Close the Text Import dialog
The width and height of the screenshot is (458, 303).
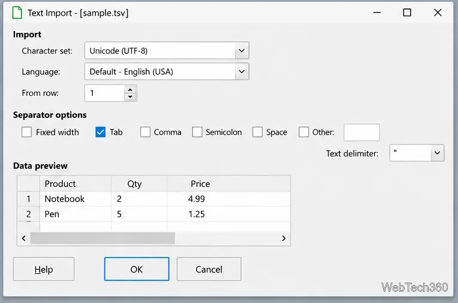438,13
